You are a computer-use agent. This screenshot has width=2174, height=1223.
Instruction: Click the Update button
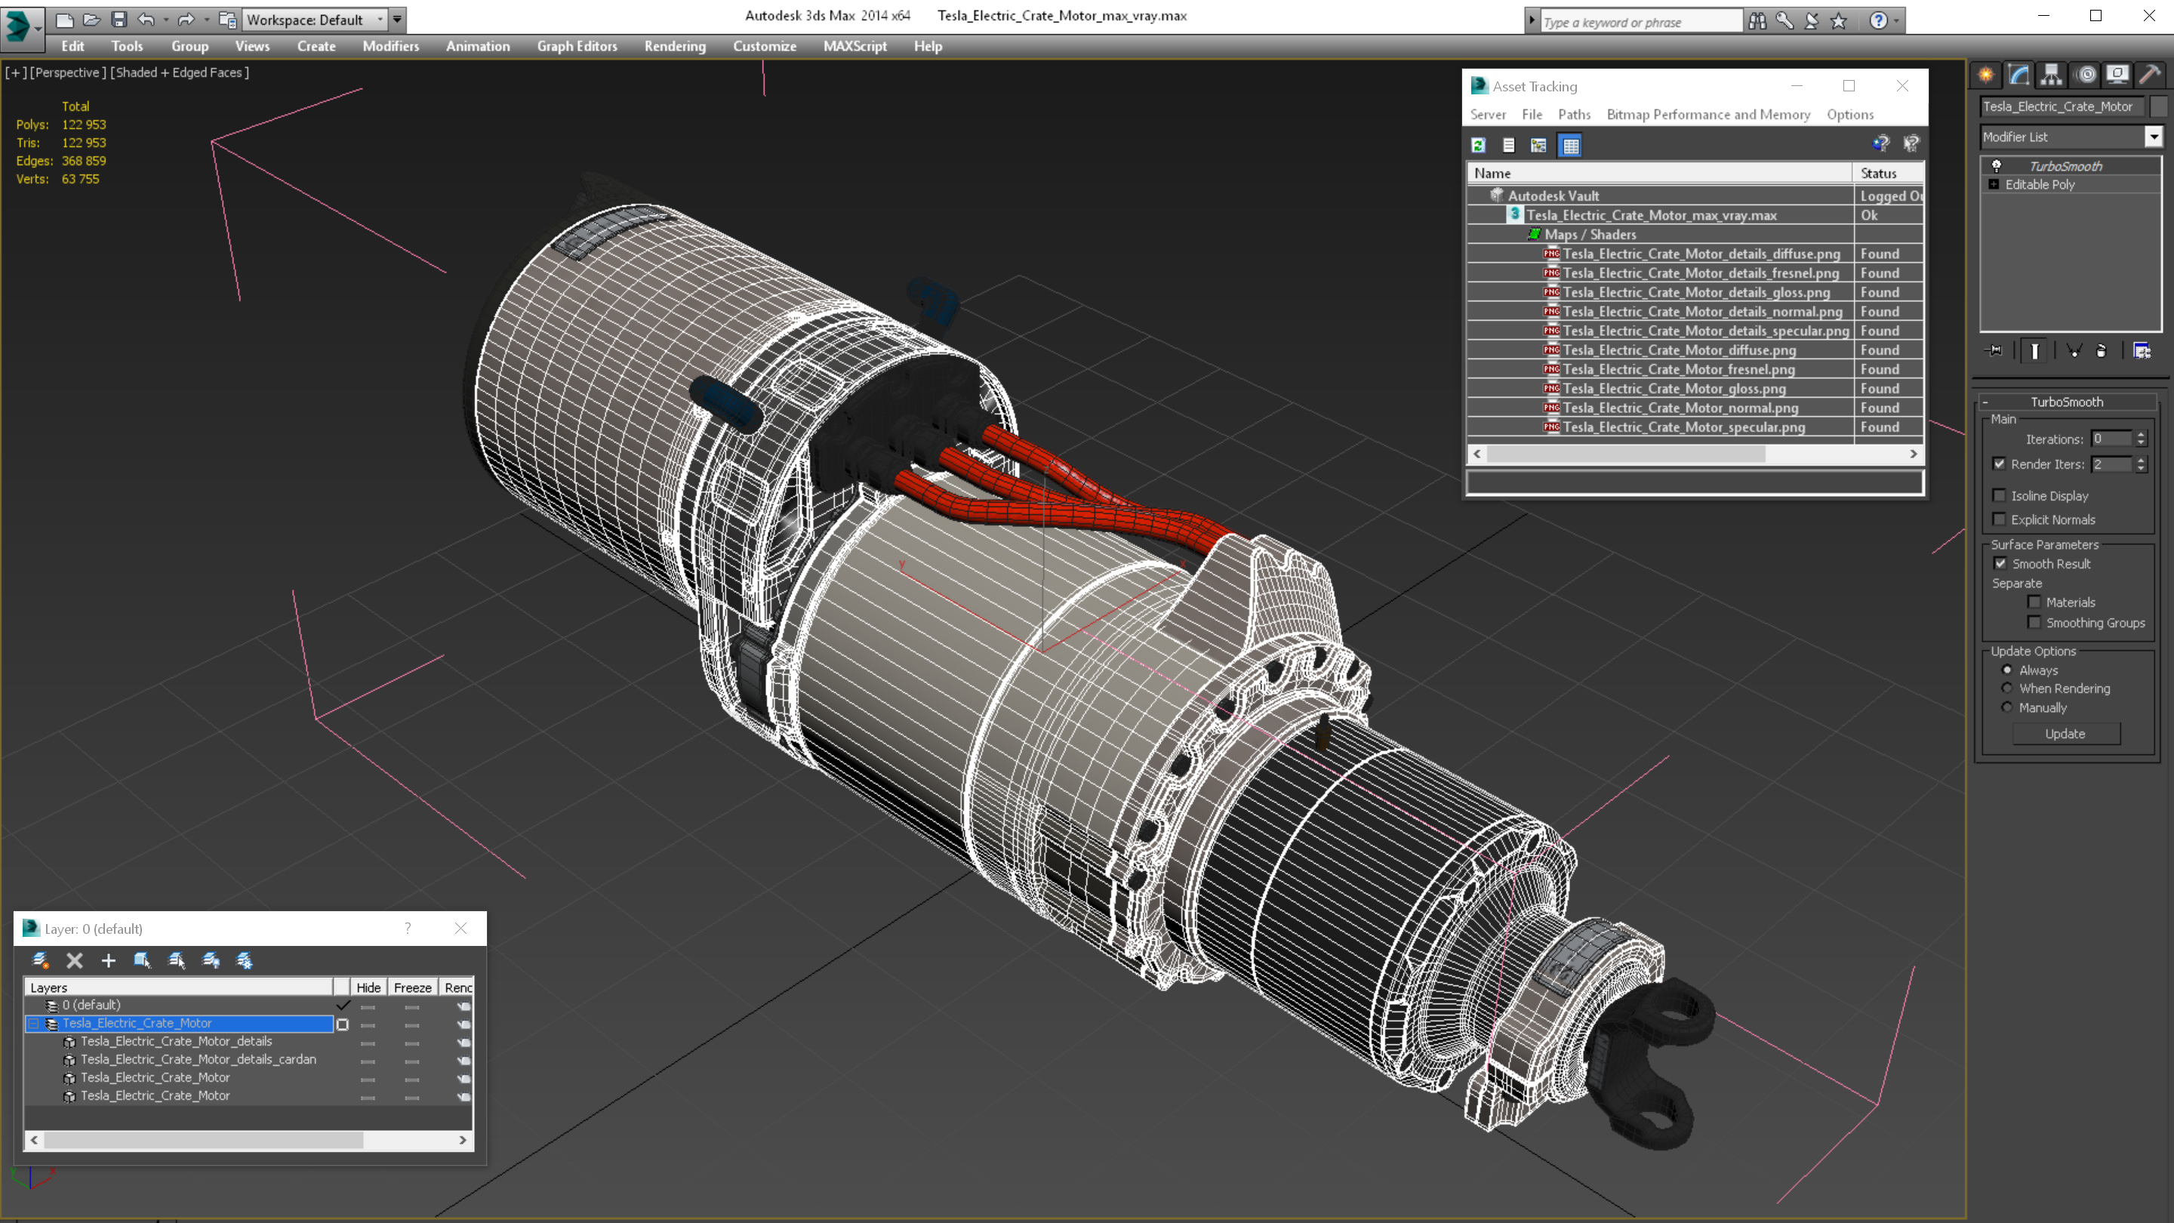(x=2065, y=734)
